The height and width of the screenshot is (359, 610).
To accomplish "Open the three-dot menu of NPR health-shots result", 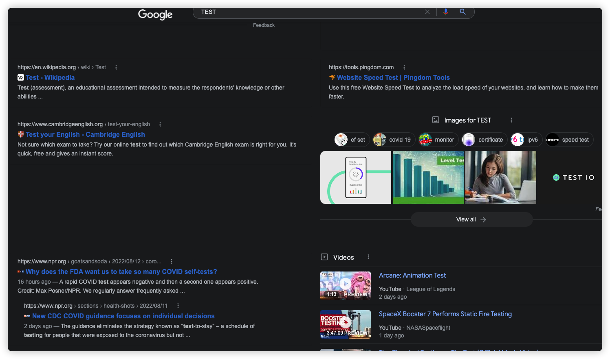I will click(178, 306).
